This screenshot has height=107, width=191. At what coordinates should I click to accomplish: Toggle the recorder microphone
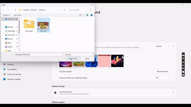[183, 62]
